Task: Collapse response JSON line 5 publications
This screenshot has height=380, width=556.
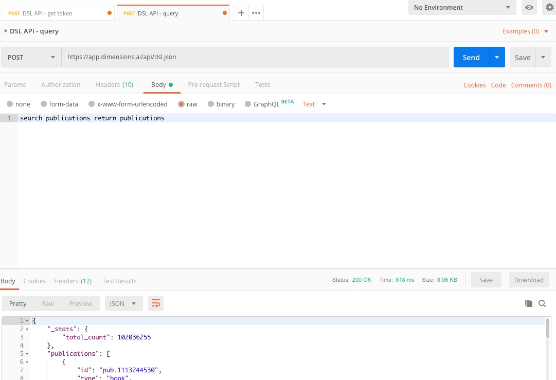Action: click(27, 354)
